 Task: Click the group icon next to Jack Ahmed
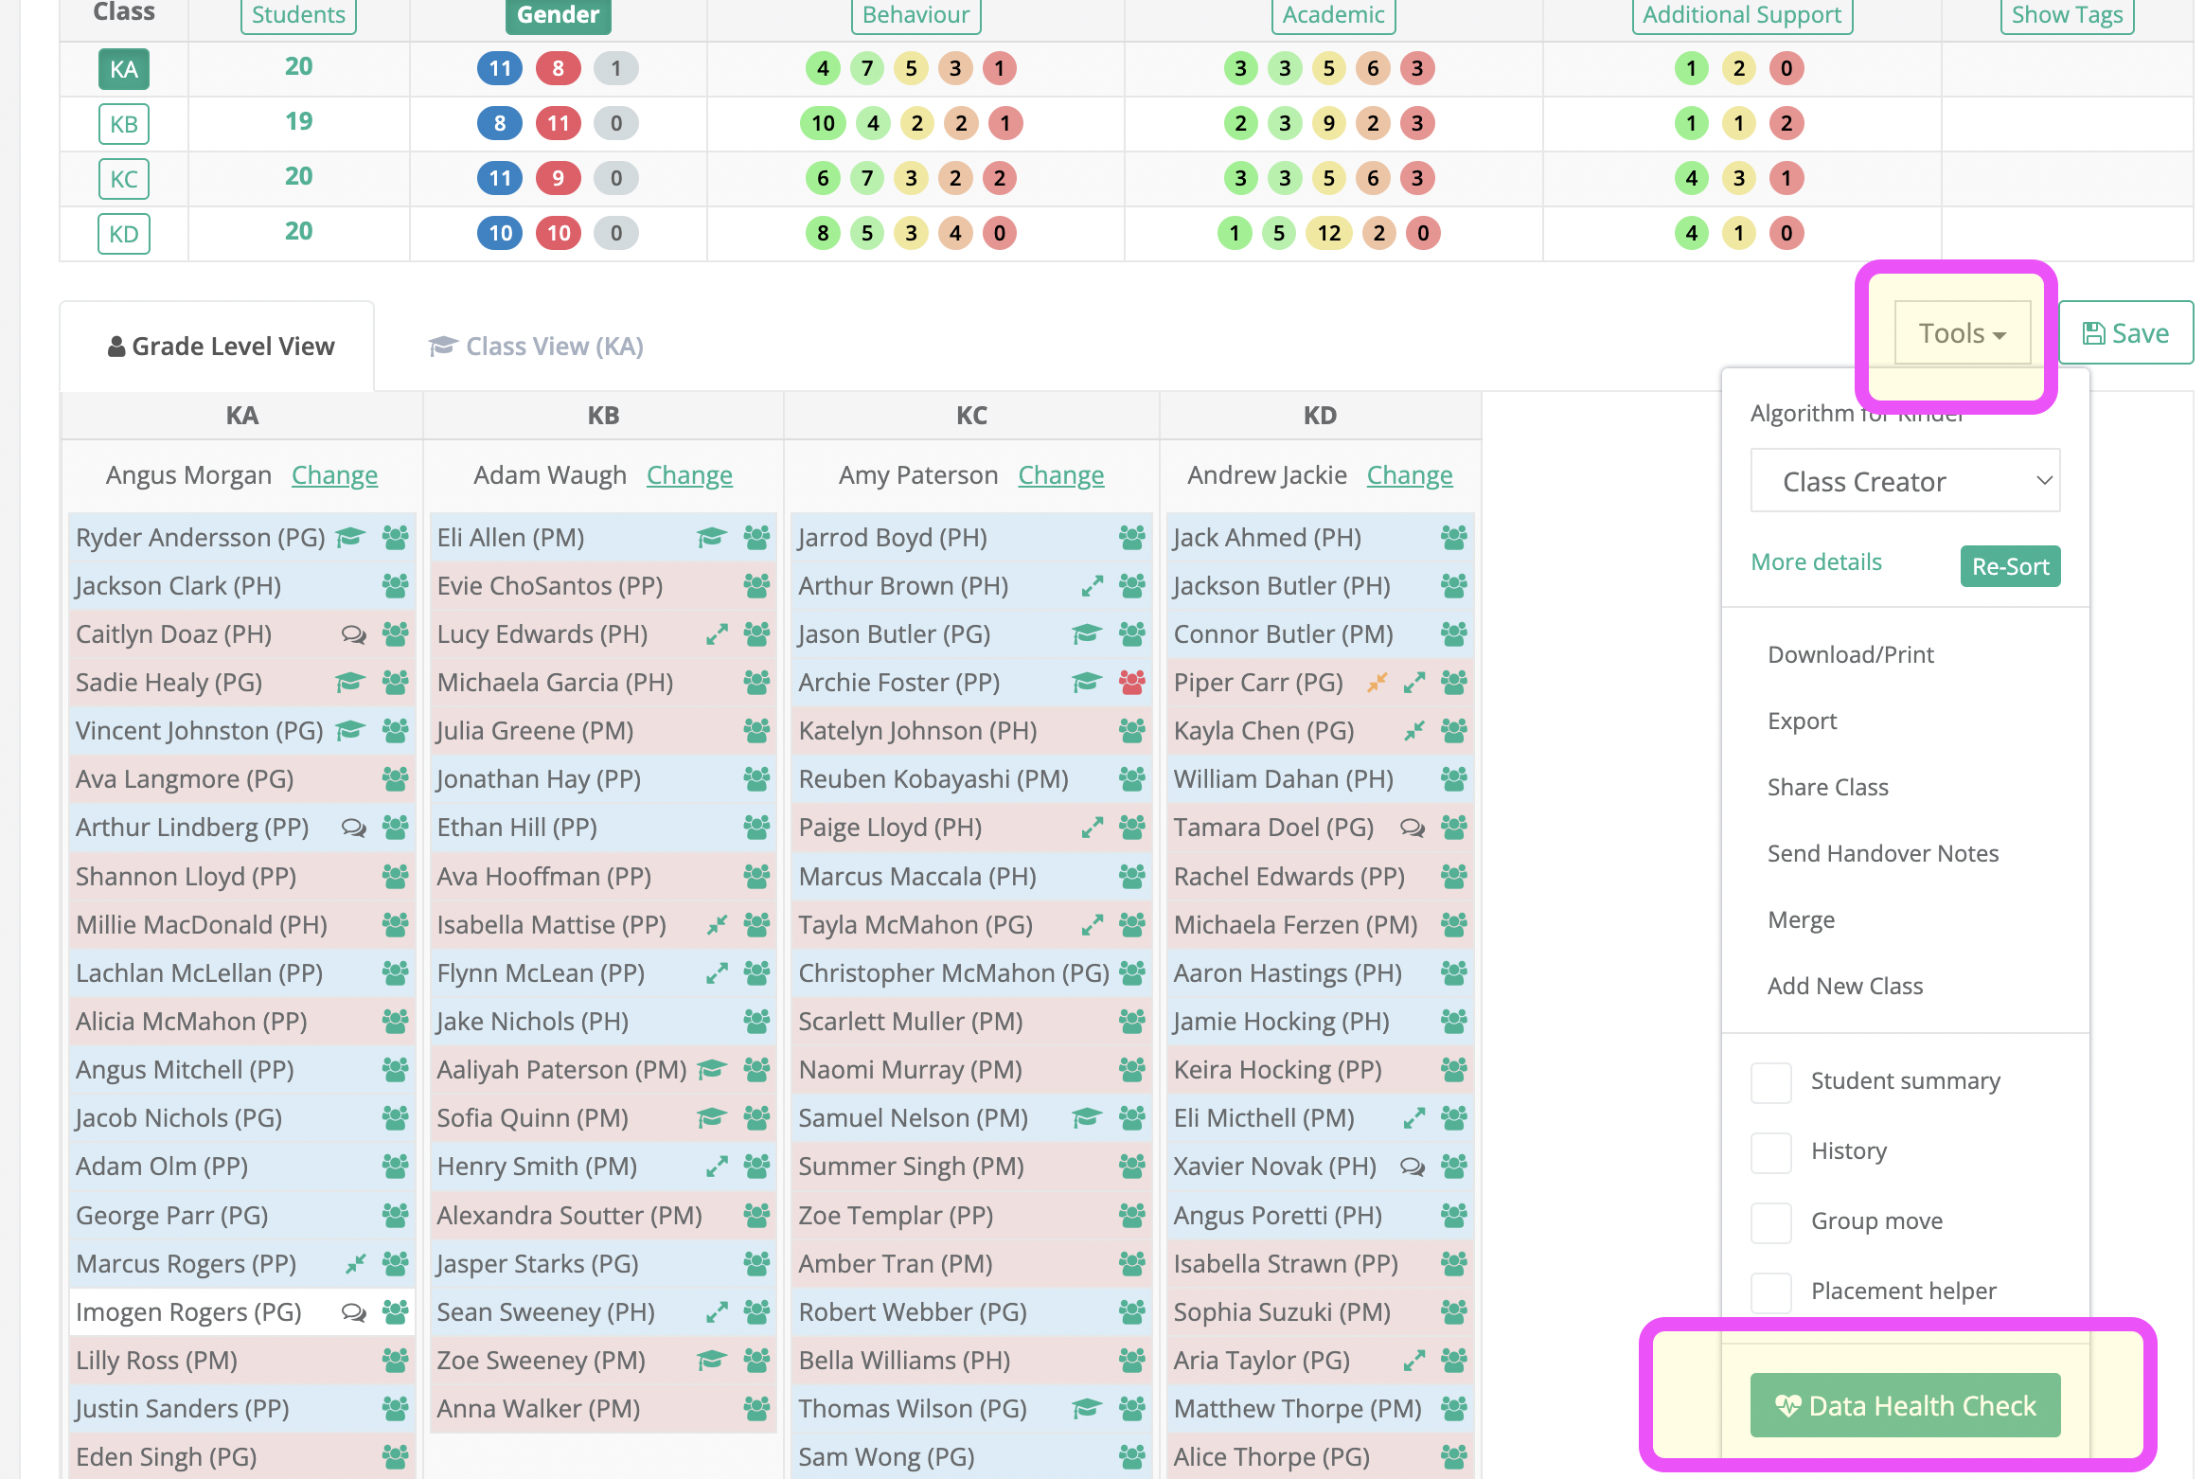click(x=1453, y=538)
